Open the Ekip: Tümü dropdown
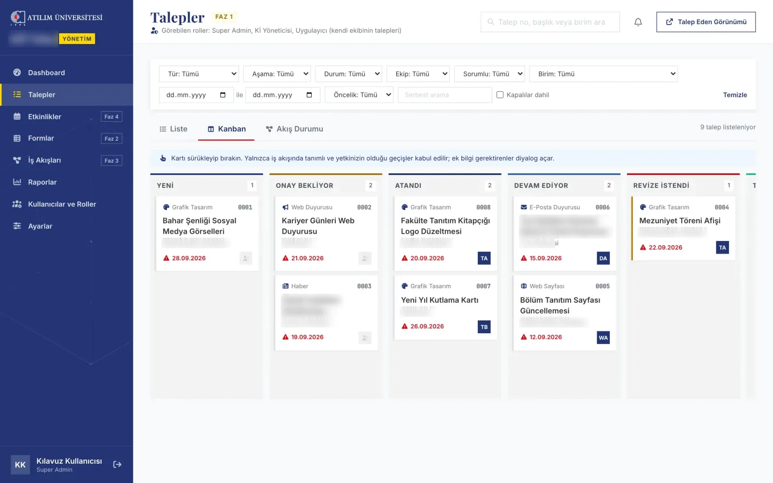This screenshot has height=483, width=773. point(418,74)
